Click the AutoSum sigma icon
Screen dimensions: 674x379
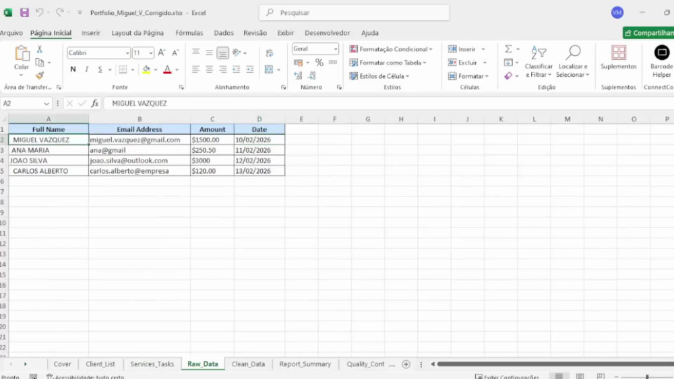tap(508, 49)
